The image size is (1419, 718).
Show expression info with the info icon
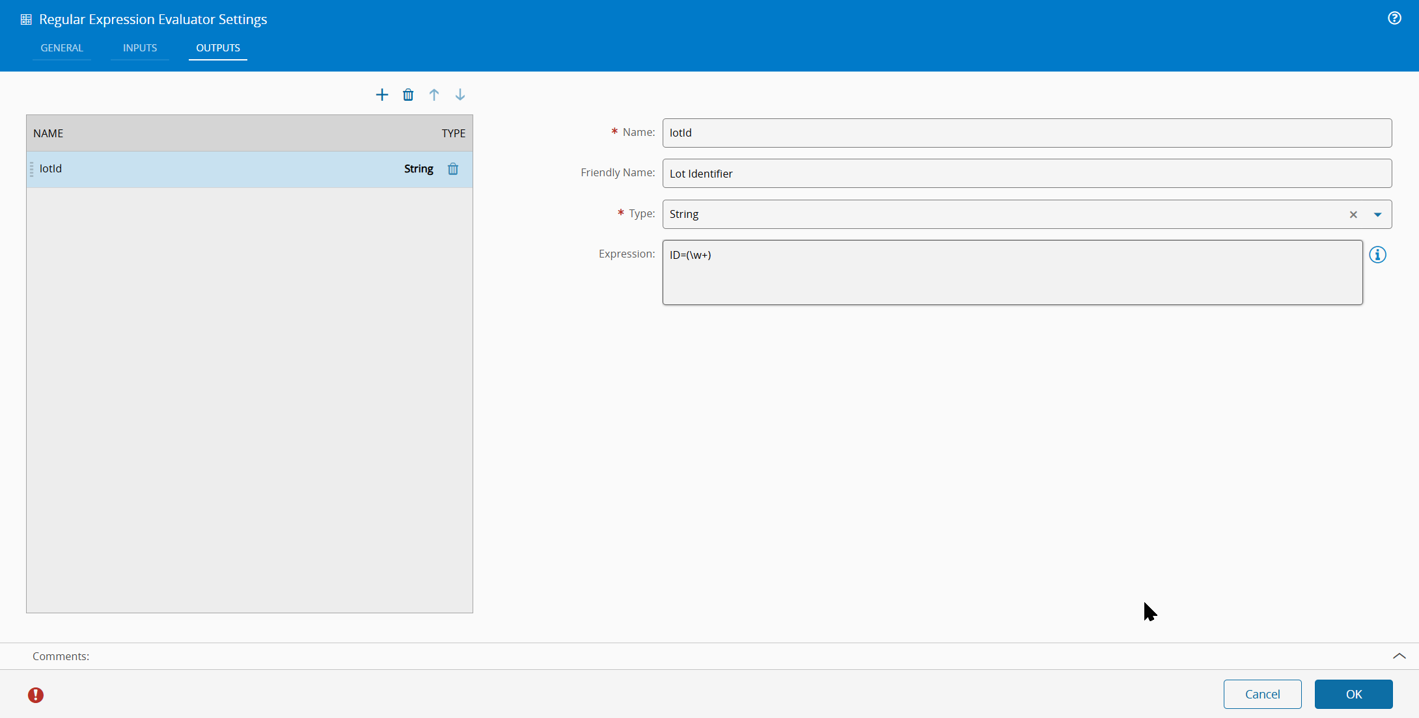[x=1378, y=255]
